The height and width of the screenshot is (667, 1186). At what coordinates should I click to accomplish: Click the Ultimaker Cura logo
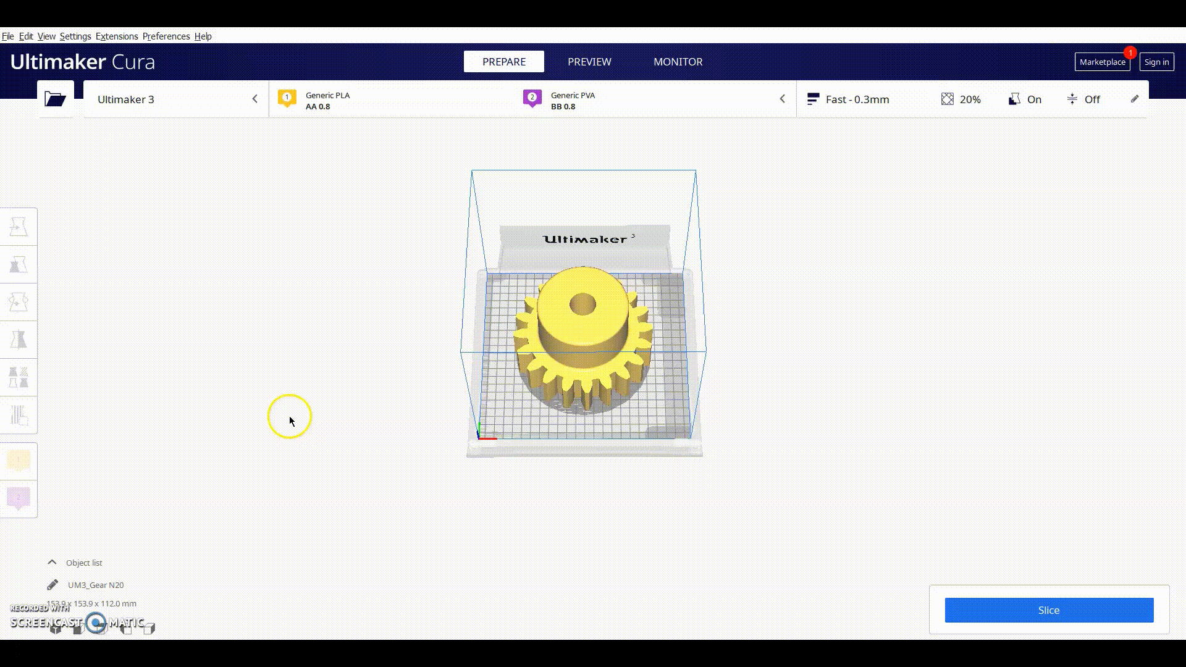[82, 62]
